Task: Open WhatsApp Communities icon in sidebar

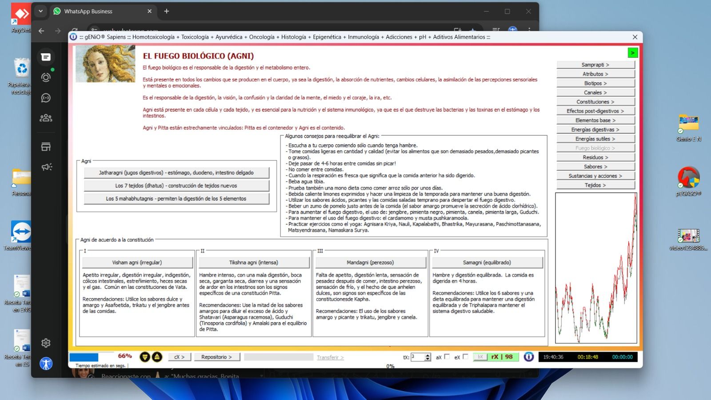Action: click(46, 118)
